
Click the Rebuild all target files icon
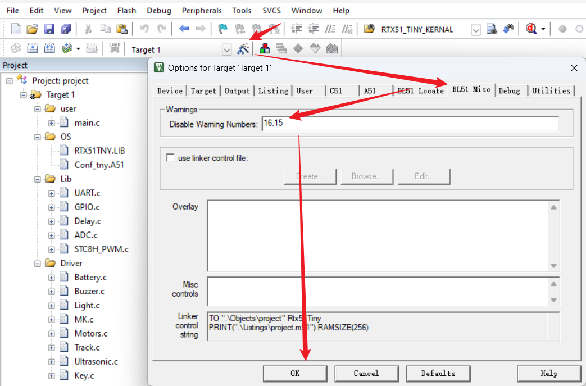(x=49, y=48)
